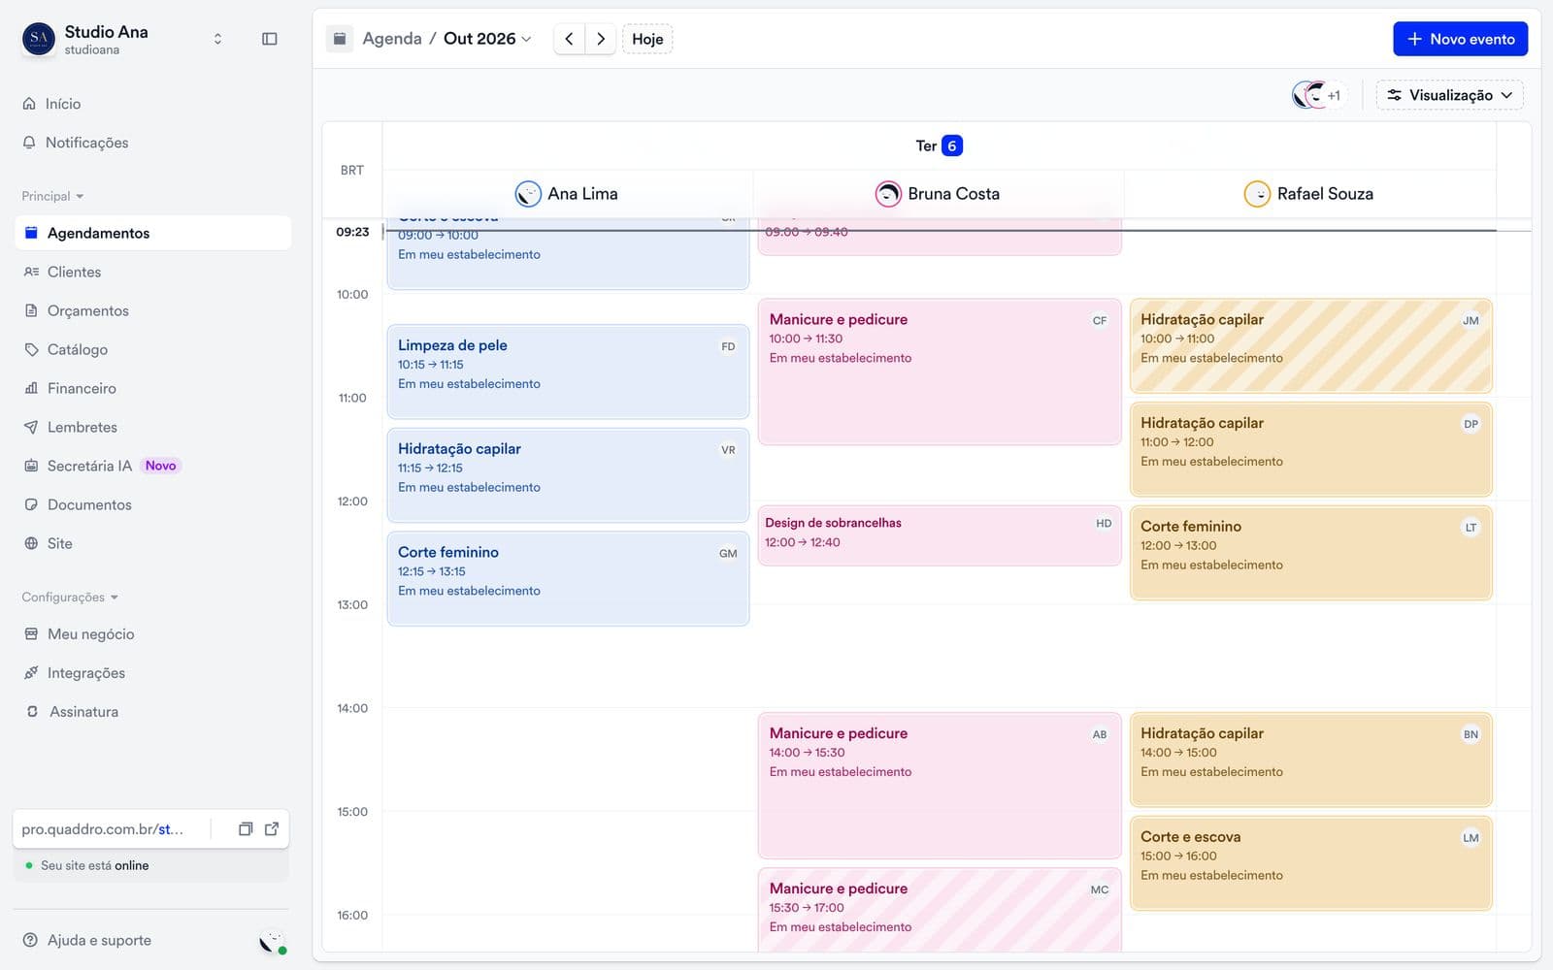Open Corte e escova 15:00 appointment
1553x970 pixels.
1310,863
